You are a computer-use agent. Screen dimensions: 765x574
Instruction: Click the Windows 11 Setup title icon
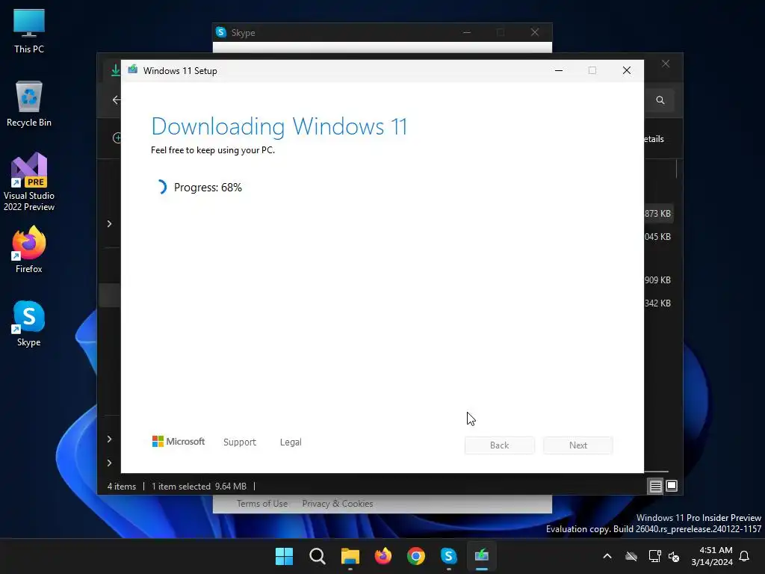pyautogui.click(x=133, y=70)
